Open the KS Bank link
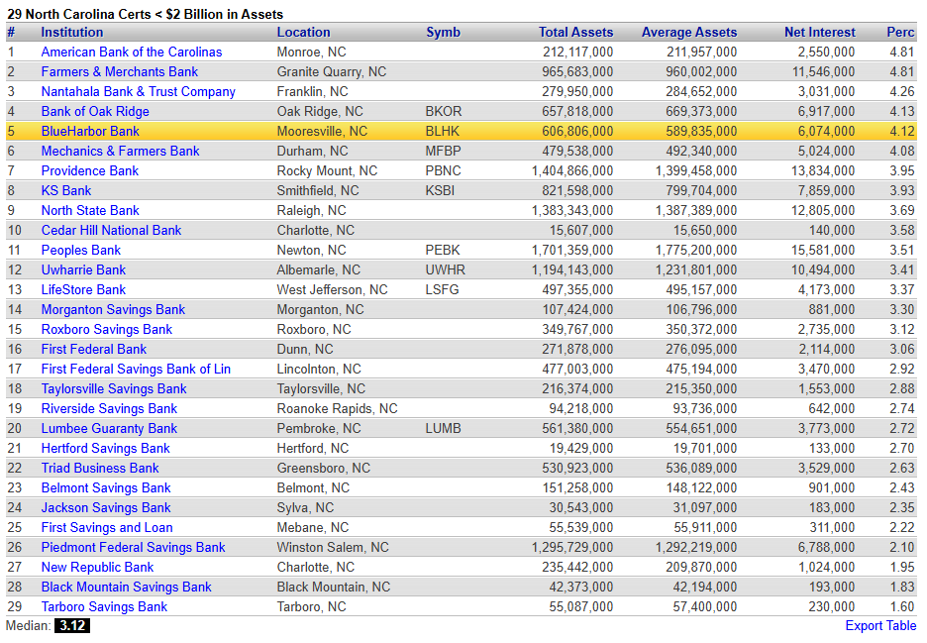 tap(65, 190)
